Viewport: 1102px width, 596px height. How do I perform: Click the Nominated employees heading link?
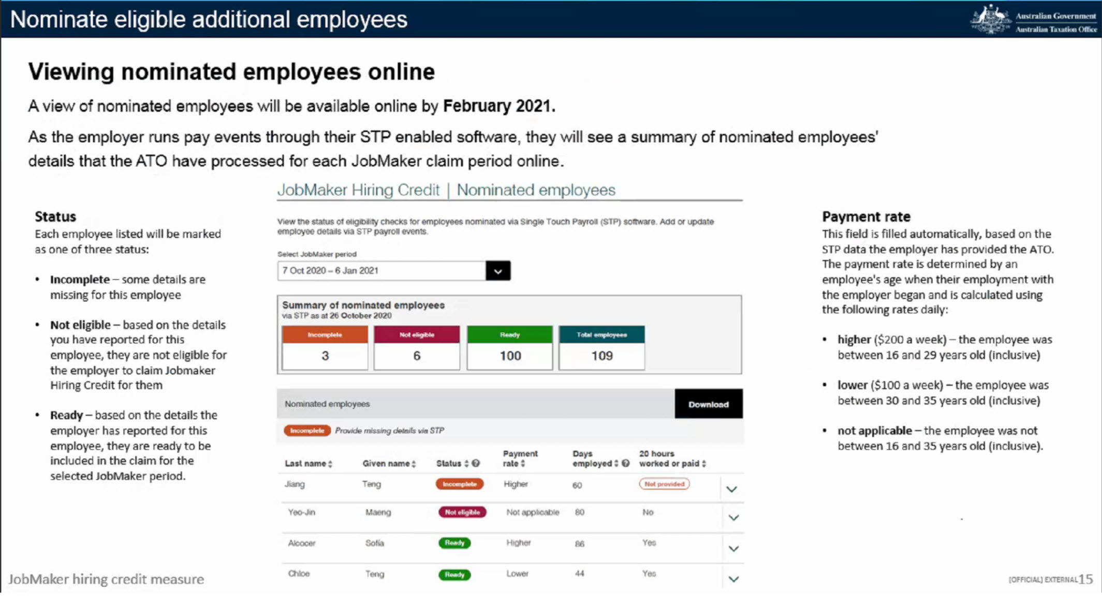536,190
